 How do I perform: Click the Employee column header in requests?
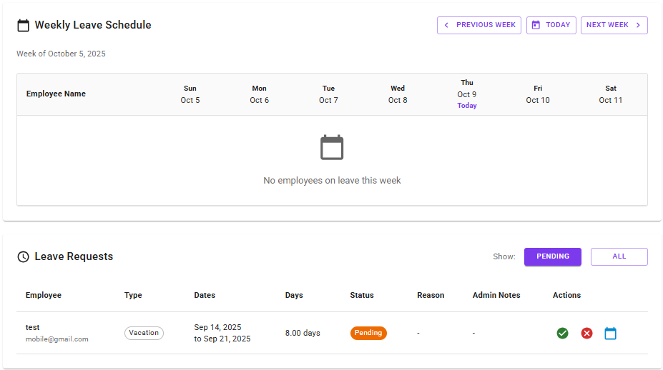tap(44, 295)
